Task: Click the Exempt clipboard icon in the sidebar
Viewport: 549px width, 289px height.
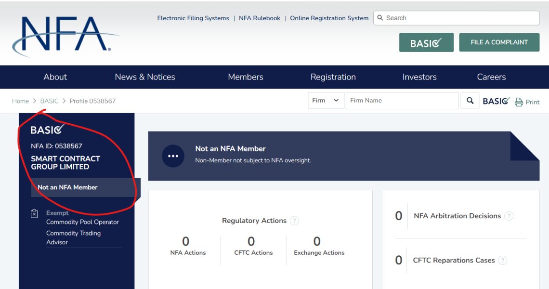Action: pos(34,213)
